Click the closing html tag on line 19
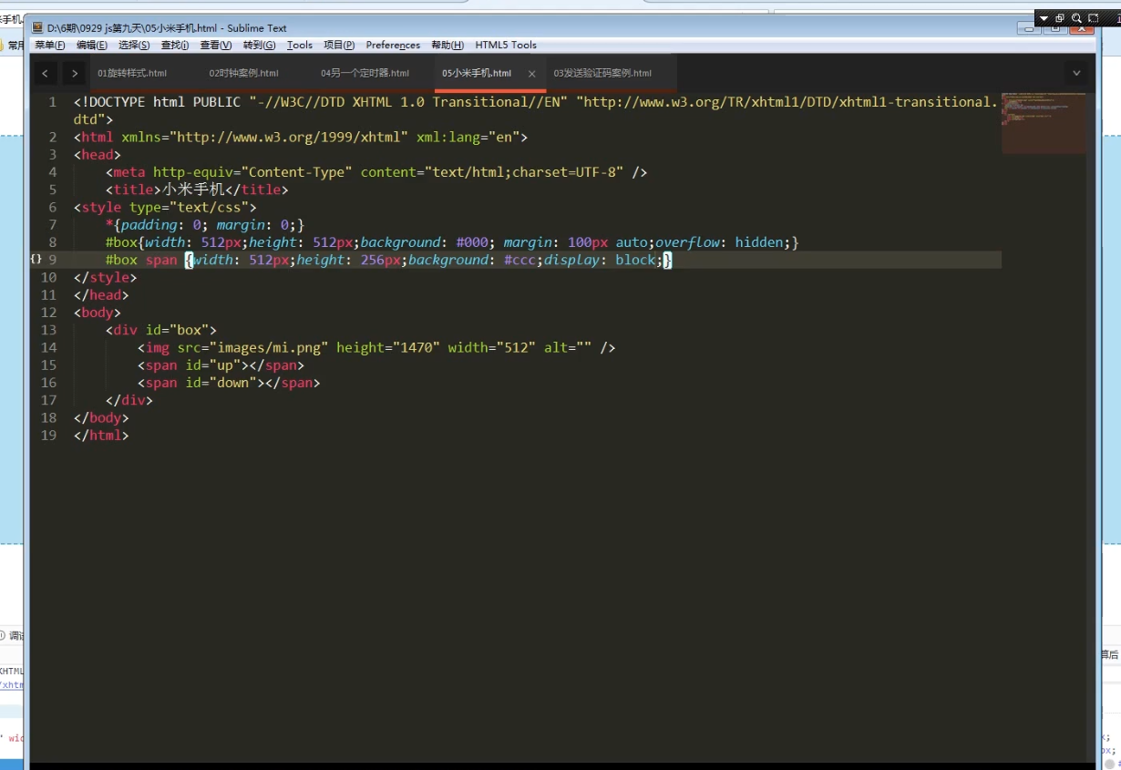Screen dimensions: 1121x770 [101, 436]
